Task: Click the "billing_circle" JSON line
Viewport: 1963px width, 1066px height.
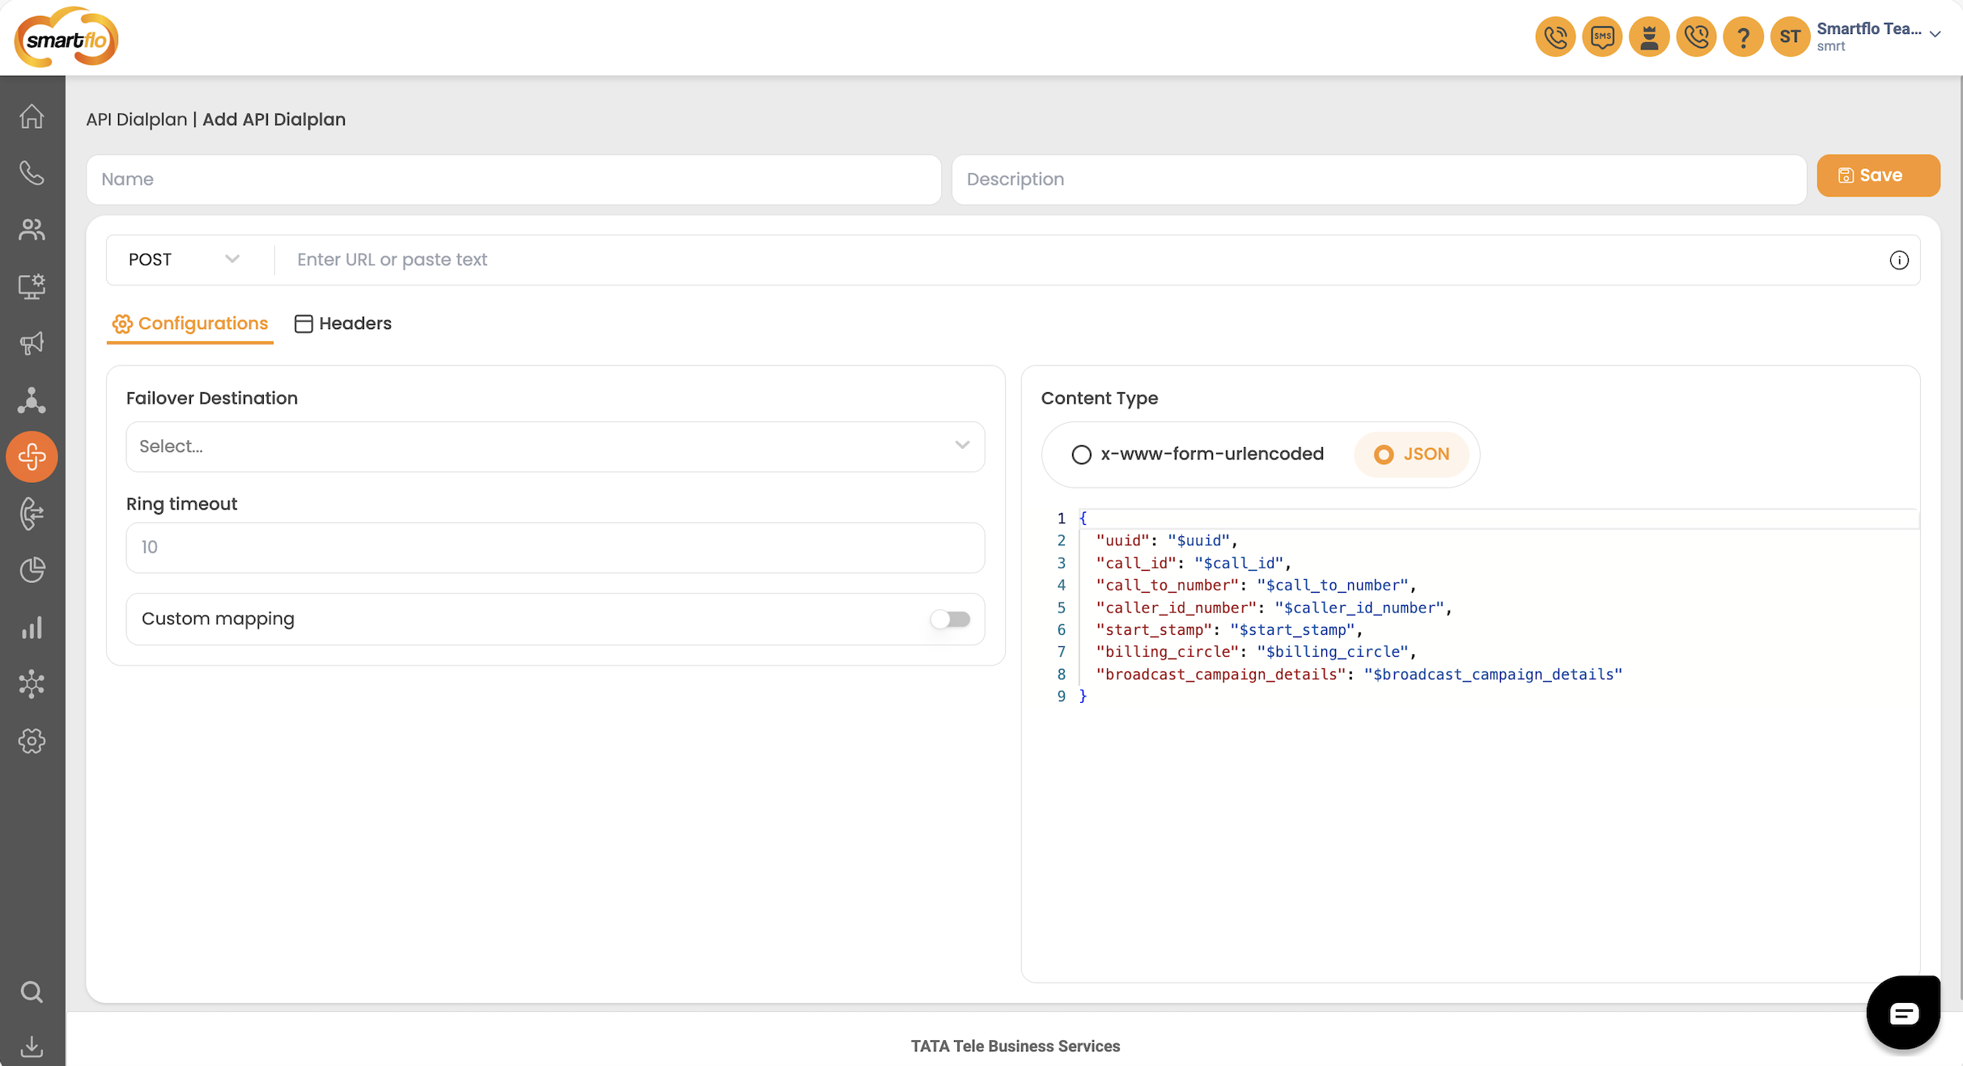Action: tap(1256, 652)
